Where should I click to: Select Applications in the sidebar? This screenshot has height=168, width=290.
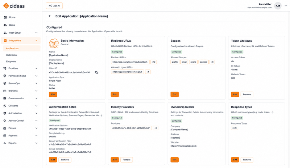click(x=21, y=48)
